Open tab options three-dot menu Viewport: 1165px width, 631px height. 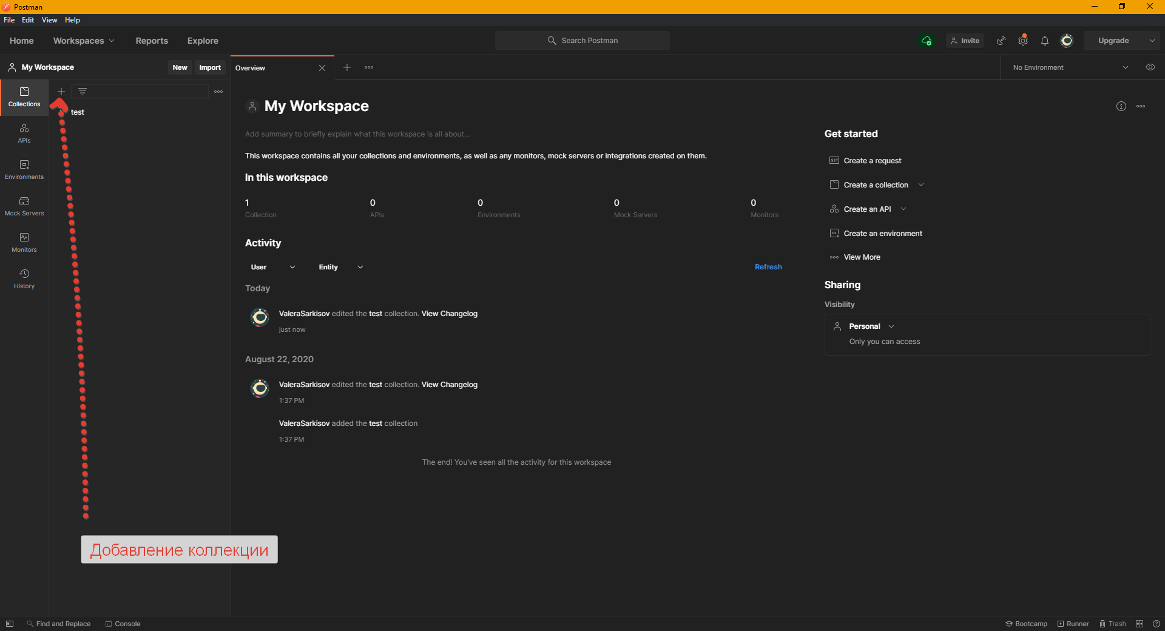tap(369, 67)
